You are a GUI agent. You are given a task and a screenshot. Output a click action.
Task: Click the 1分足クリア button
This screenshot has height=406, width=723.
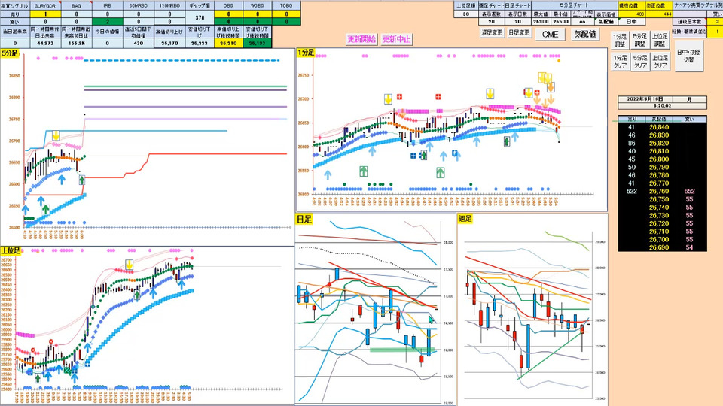pos(620,62)
